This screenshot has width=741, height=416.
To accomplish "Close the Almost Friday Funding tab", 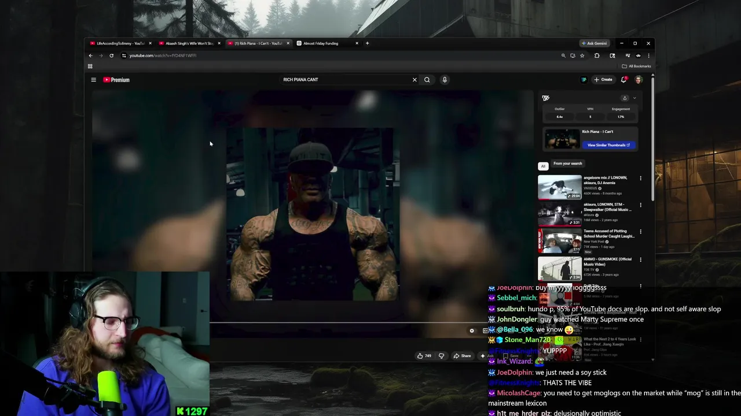I will 357,43.
